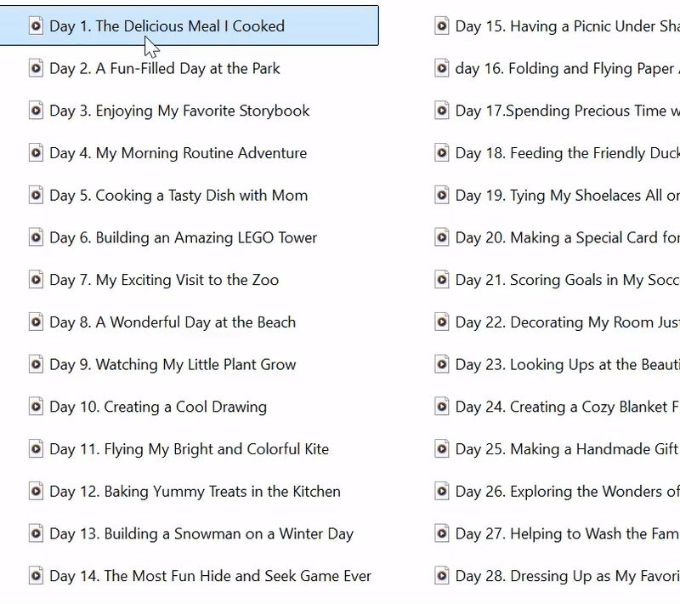Click the video icon next to Day 20

pos(441,237)
